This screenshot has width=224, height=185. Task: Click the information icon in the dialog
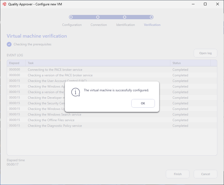[x=76, y=92]
